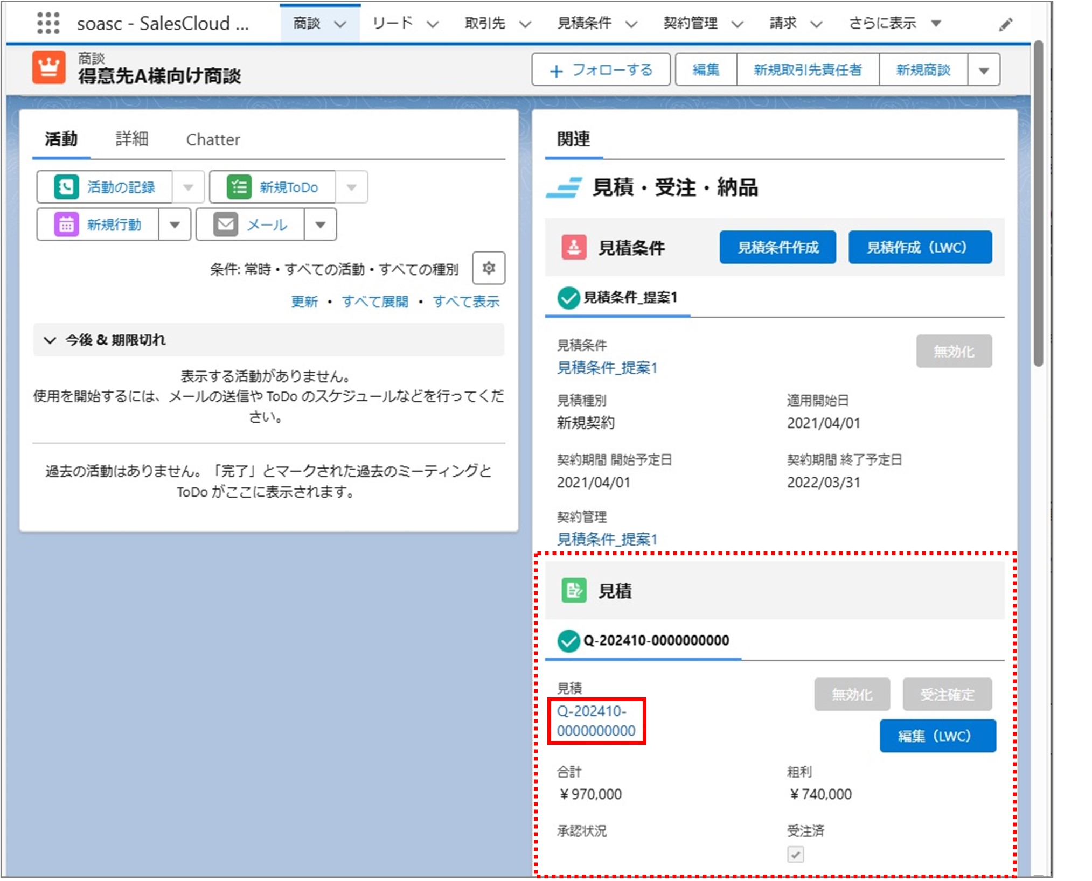The image size is (1092, 881).
Task: Click the フォローする button
Action: (601, 69)
